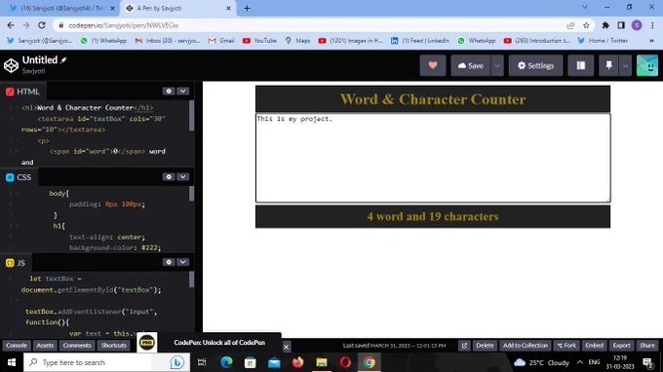Expand pinned items dropdown arrow
The width and height of the screenshot is (663, 372).
(625, 65)
